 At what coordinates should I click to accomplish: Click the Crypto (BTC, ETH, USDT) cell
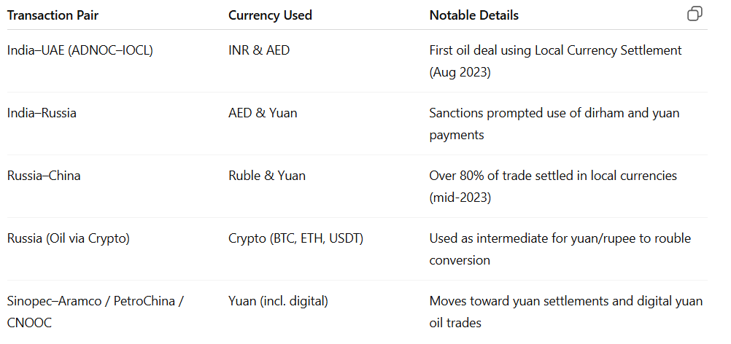(296, 238)
